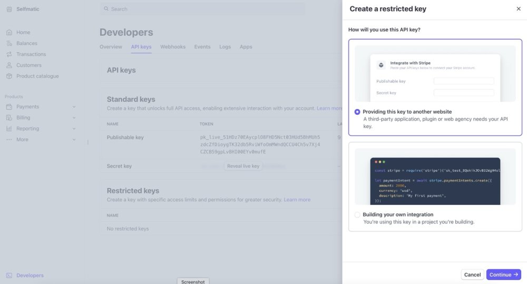Open Learn more link under Restricted keys
Image resolution: width=527 pixels, height=284 pixels.
[297, 200]
